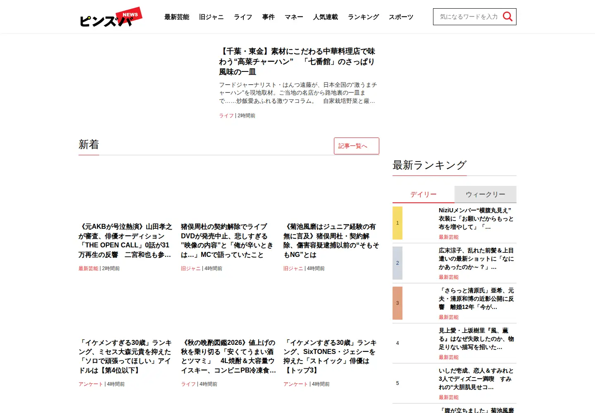Click the grey rank 2 badge
The width and height of the screenshot is (595, 413).
pyautogui.click(x=397, y=263)
